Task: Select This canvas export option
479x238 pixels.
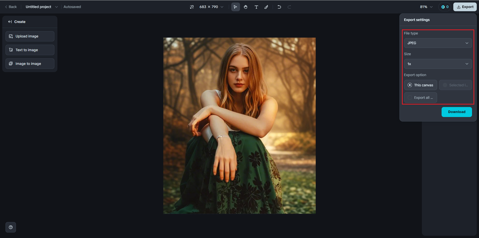Action: pyautogui.click(x=420, y=85)
